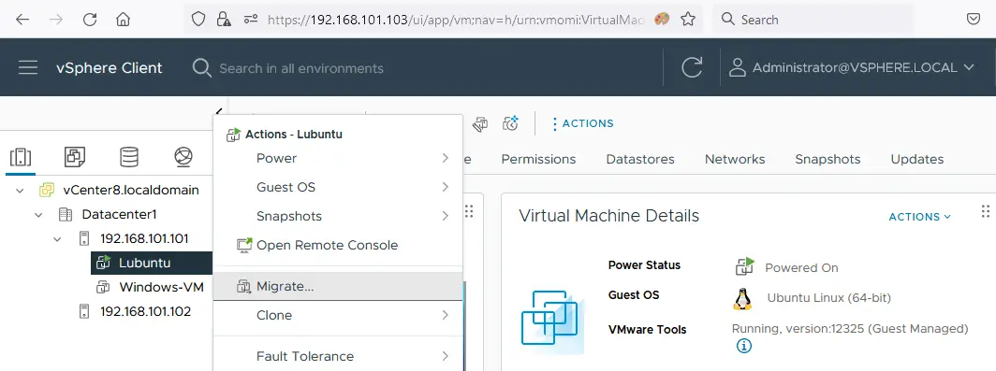
Task: Open the Networks tab
Action: point(735,159)
